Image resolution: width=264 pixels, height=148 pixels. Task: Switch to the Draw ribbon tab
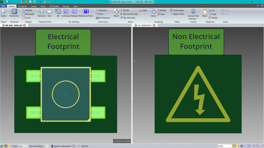pyautogui.click(x=43, y=6)
